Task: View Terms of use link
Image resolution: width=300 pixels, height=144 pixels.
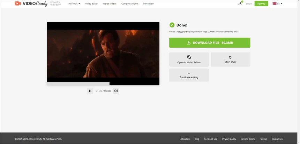Action: [211, 139]
